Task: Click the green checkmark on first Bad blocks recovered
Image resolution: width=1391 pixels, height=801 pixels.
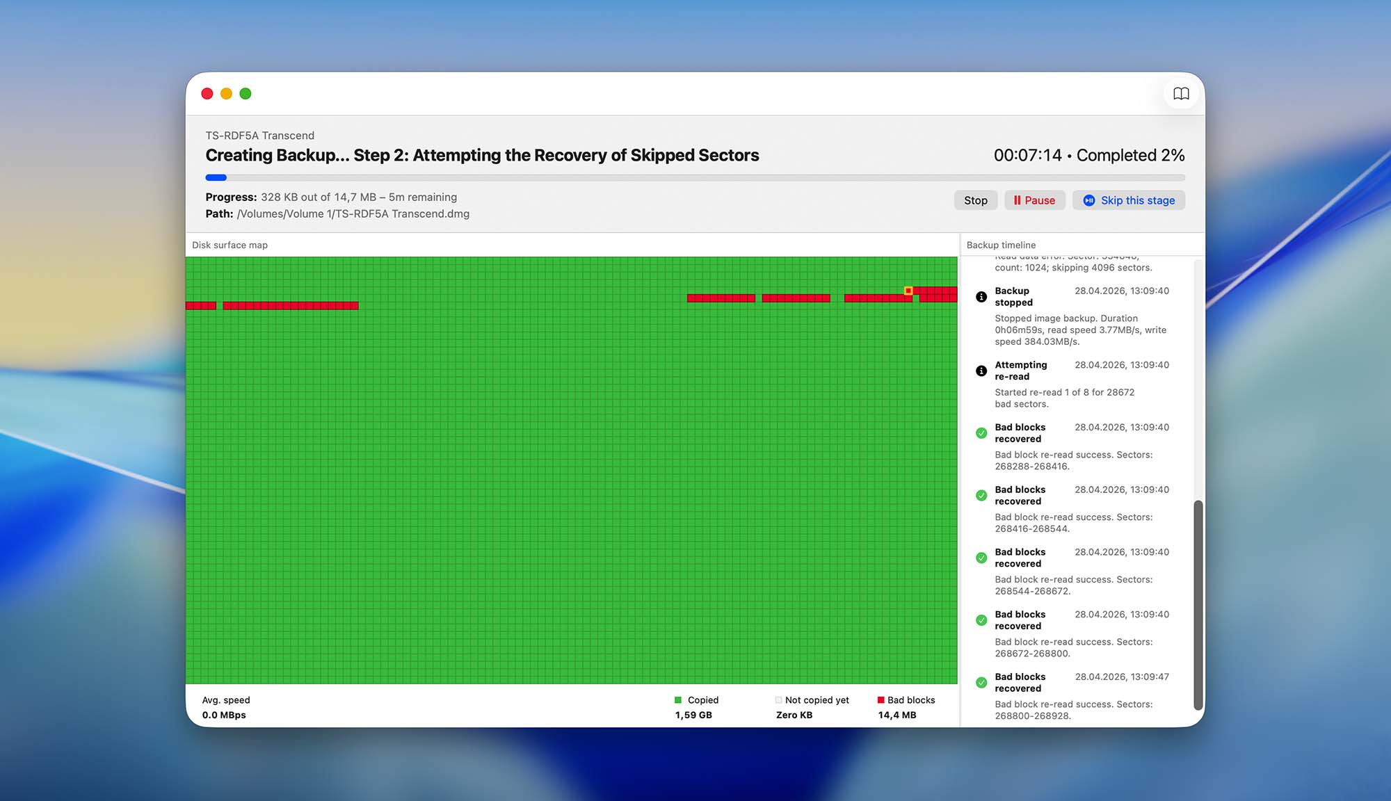Action: tap(981, 432)
